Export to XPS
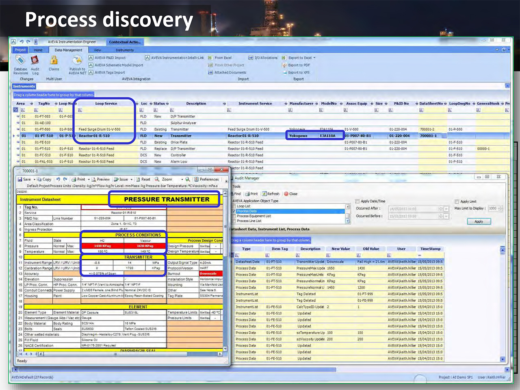This screenshot has width=520, height=390. 296,72
